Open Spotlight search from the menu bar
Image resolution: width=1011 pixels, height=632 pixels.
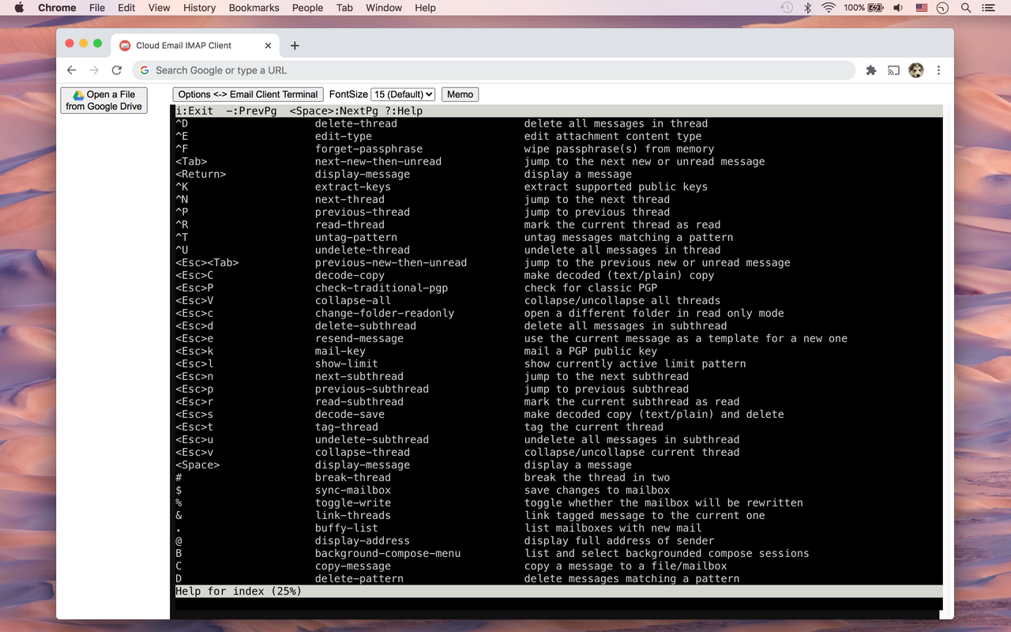(x=965, y=8)
